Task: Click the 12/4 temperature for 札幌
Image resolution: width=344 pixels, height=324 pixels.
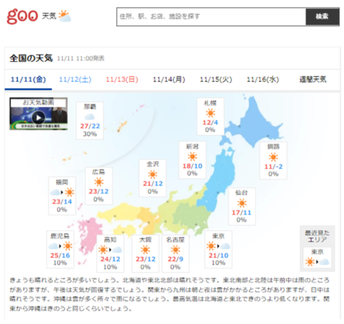Action: pyautogui.click(x=211, y=122)
